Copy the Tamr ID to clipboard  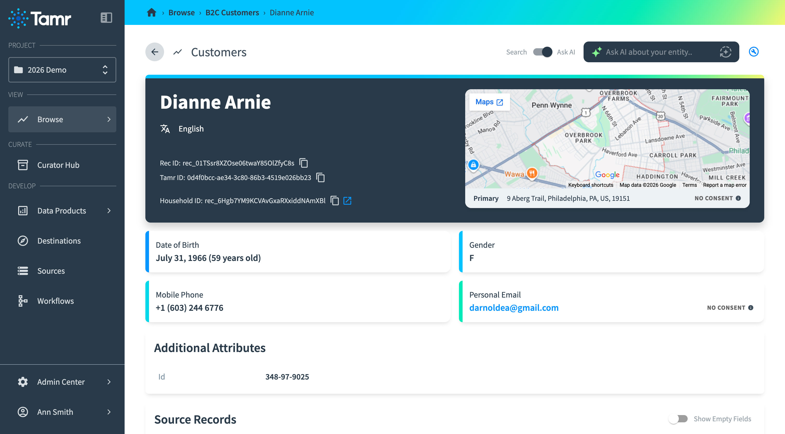(x=320, y=177)
